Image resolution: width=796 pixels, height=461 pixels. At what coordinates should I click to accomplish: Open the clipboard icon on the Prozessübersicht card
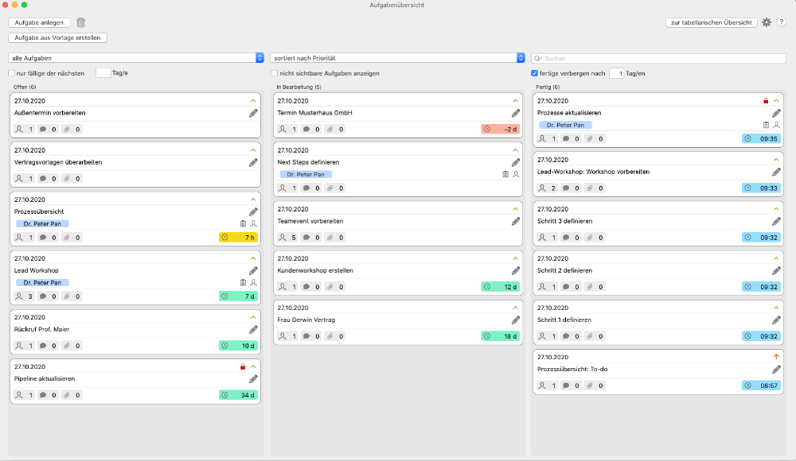[x=243, y=224]
